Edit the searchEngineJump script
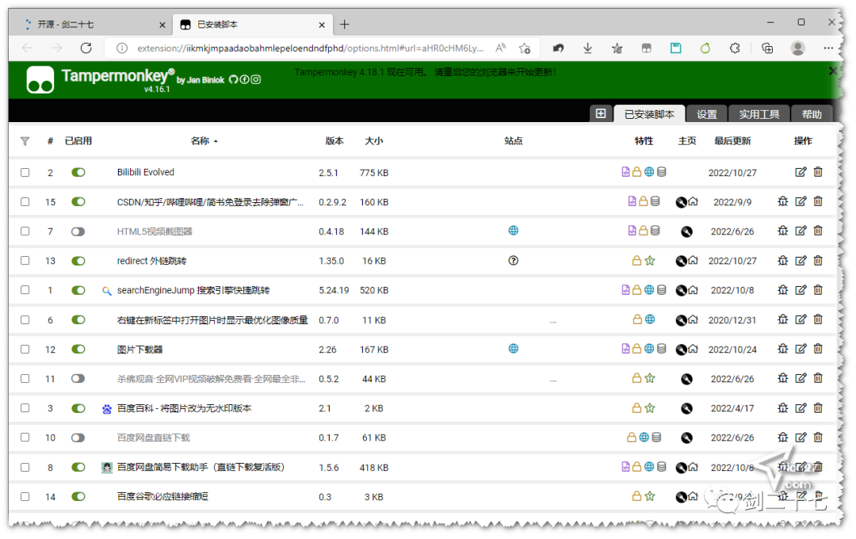The image size is (856, 539). (801, 290)
